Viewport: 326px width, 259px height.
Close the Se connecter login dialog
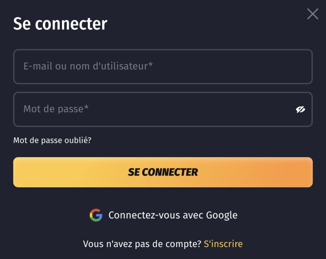pyautogui.click(x=313, y=14)
